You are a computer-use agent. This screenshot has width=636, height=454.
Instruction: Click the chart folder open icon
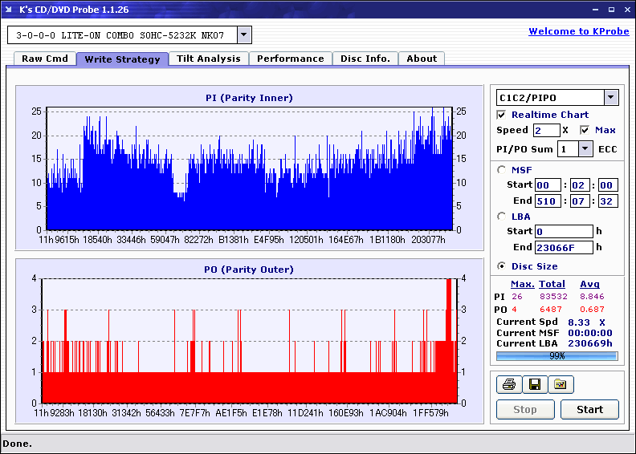561,384
